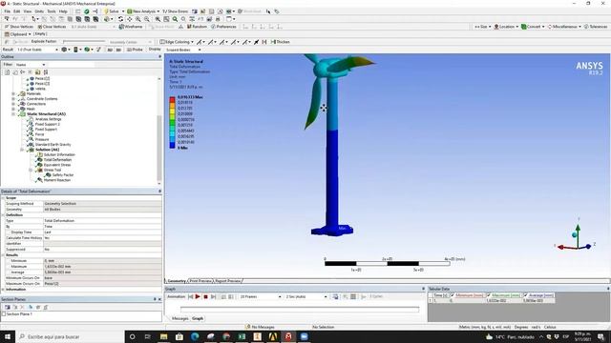This screenshot has height=343, width=611.
Task: Click the Probe result tool
Action: [x=135, y=50]
